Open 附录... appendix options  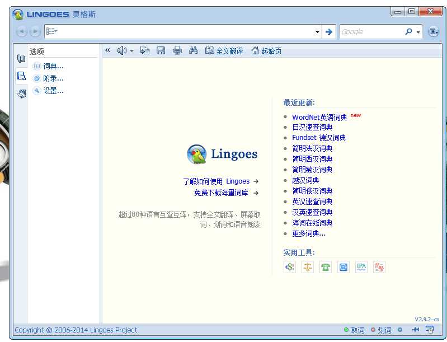pos(48,78)
